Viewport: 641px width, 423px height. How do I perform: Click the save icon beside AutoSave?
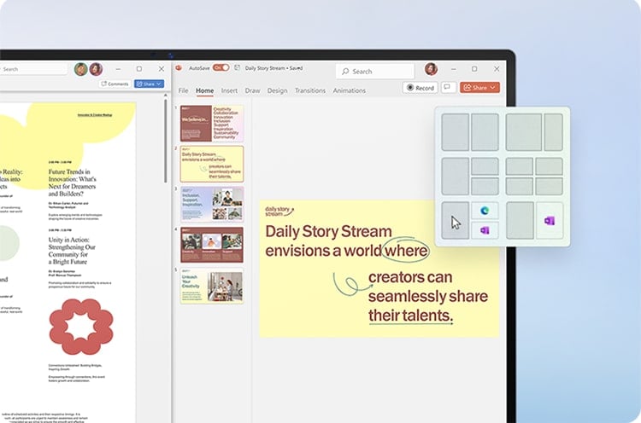tap(237, 68)
